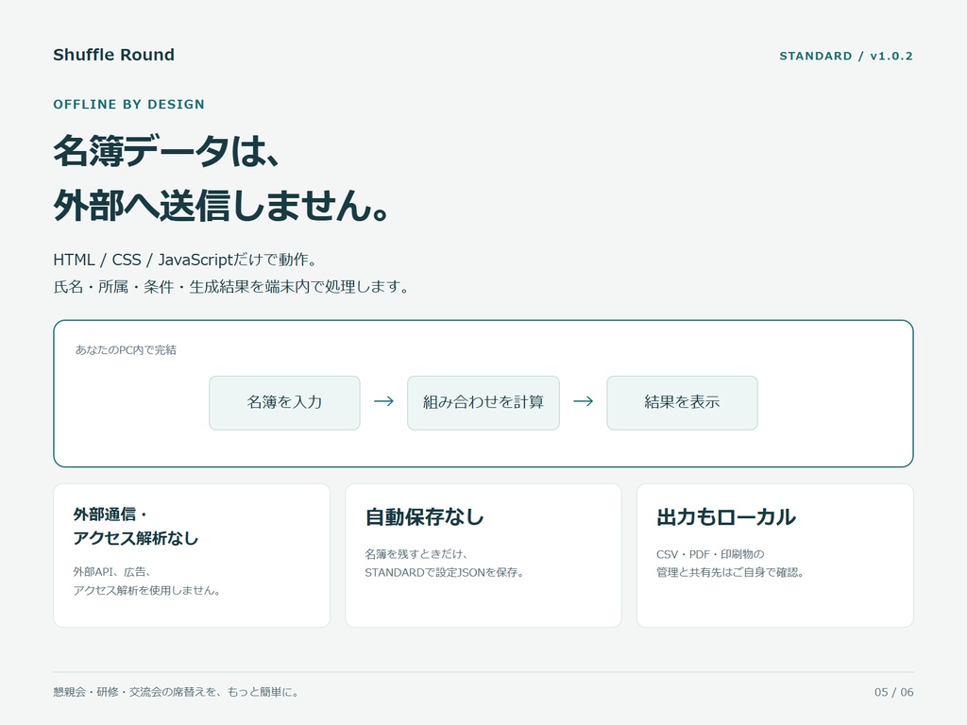Click the HTML / CSS / JavaScript description line
This screenshot has width=967, height=725.
click(x=185, y=261)
